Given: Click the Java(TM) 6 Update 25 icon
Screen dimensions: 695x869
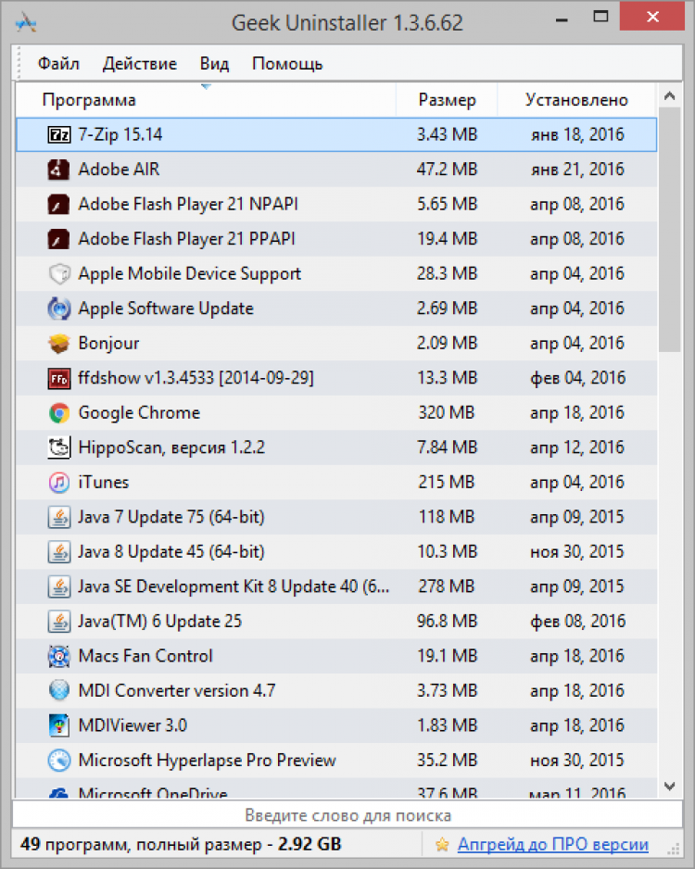Looking at the screenshot, I should [x=58, y=622].
